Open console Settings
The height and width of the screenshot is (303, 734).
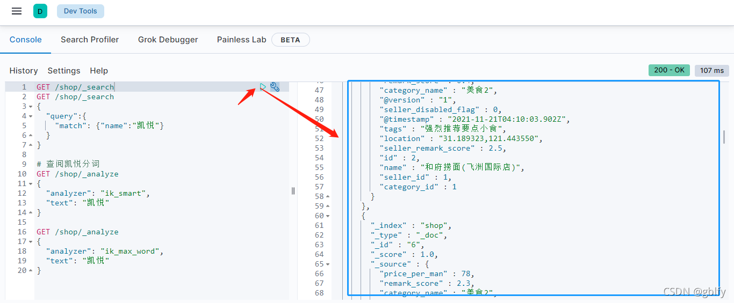point(64,71)
